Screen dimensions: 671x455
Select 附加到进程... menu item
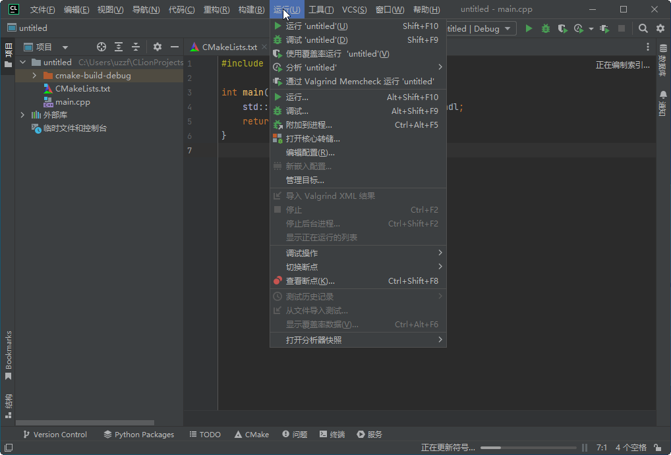pos(358,125)
